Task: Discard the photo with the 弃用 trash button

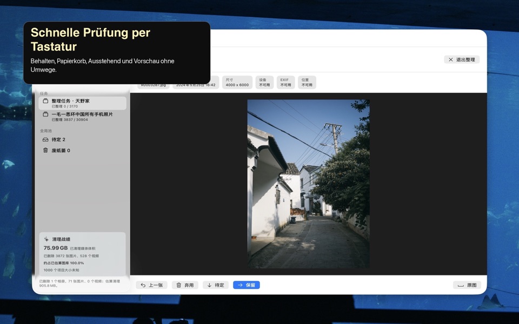Action: 185,285
